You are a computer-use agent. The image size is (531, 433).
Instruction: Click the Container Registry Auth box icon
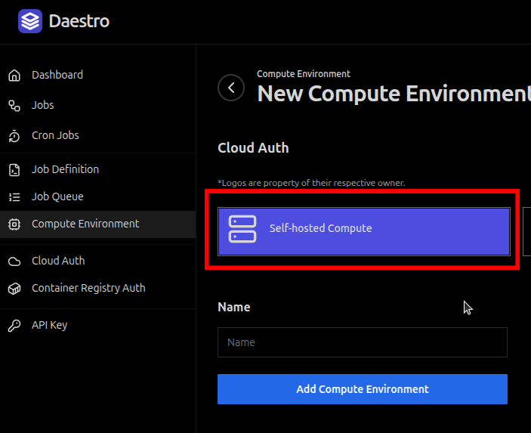(14, 289)
